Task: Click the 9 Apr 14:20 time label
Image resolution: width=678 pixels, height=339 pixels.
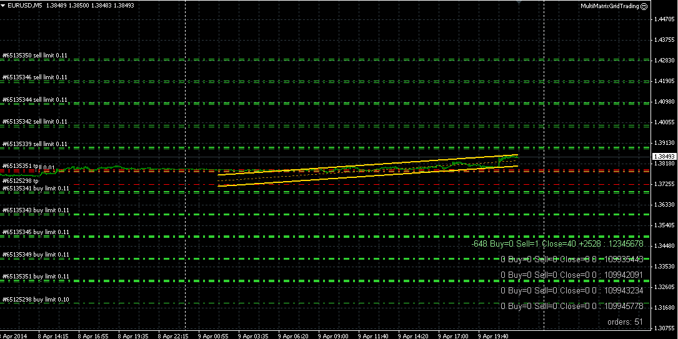Action: 414,335
